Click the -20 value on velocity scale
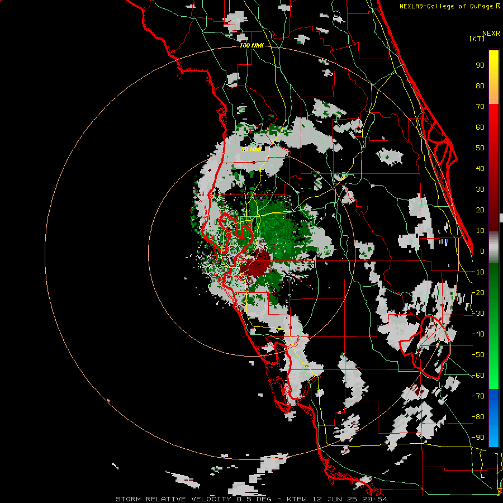This screenshot has height=503, width=503. pyautogui.click(x=478, y=293)
